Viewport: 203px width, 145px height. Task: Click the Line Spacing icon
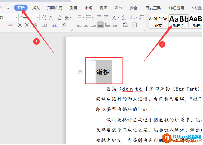[115, 25]
